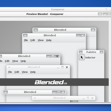
Task: Open Edit menu in greyed-title Blended window
Action: [x=17, y=72]
